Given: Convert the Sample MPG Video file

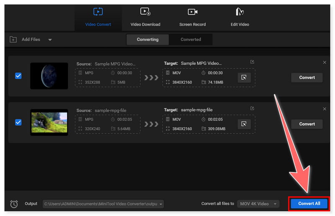Looking at the screenshot, I should (307, 77).
